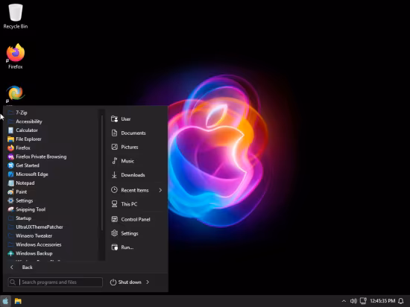
Task: Expand the Recent Items submenu arrow
Action: tap(160, 190)
